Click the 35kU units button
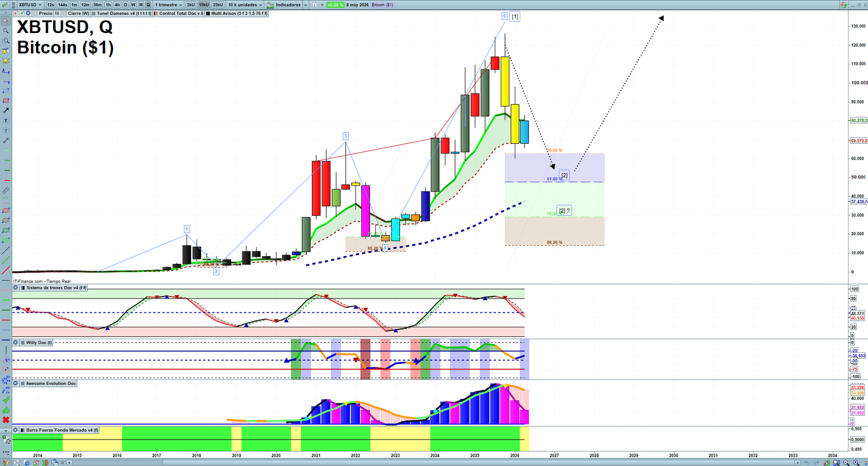The width and height of the screenshot is (868, 466). point(218,5)
